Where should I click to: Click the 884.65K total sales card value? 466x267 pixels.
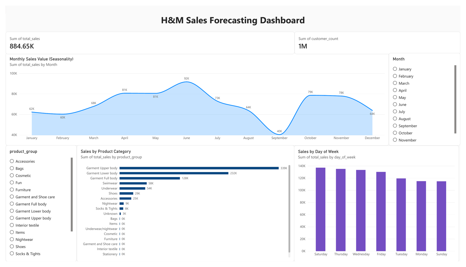(x=22, y=46)
